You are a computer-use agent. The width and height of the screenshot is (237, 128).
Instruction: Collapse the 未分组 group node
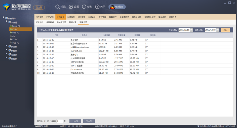pos(7,21)
